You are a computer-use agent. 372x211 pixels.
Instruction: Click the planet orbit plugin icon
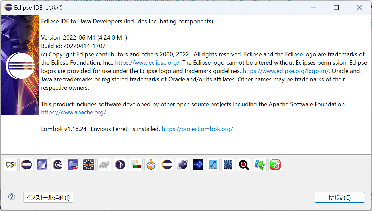pos(182,164)
